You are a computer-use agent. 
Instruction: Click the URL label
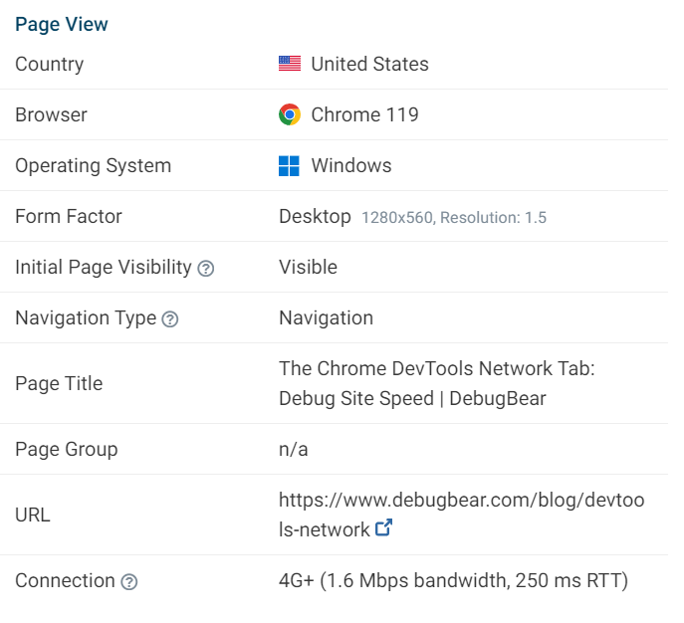click(33, 515)
